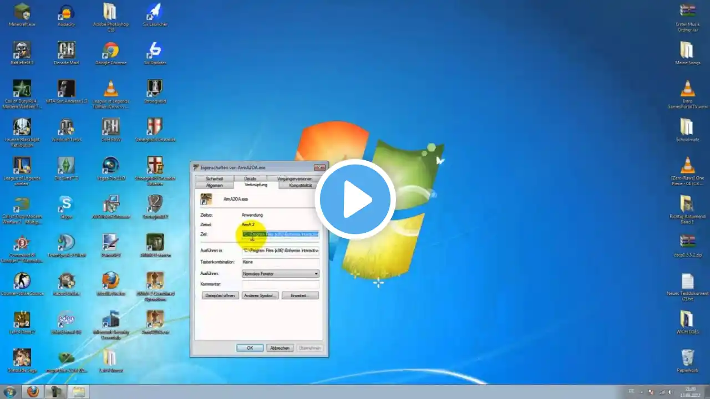
Task: Select the Google Chrome desktop icon
Action: (110, 51)
